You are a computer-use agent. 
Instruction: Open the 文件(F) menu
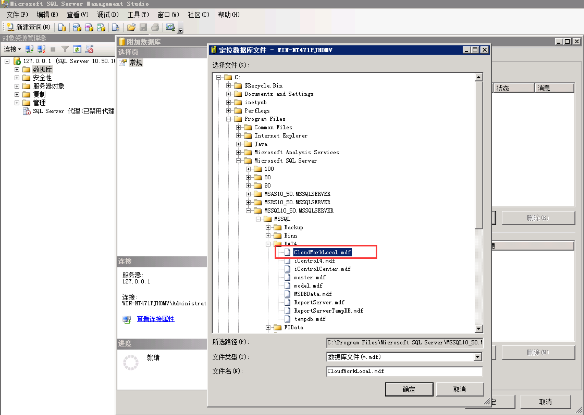tap(17, 15)
